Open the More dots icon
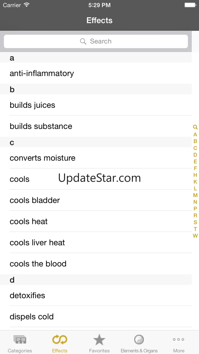 (179, 339)
